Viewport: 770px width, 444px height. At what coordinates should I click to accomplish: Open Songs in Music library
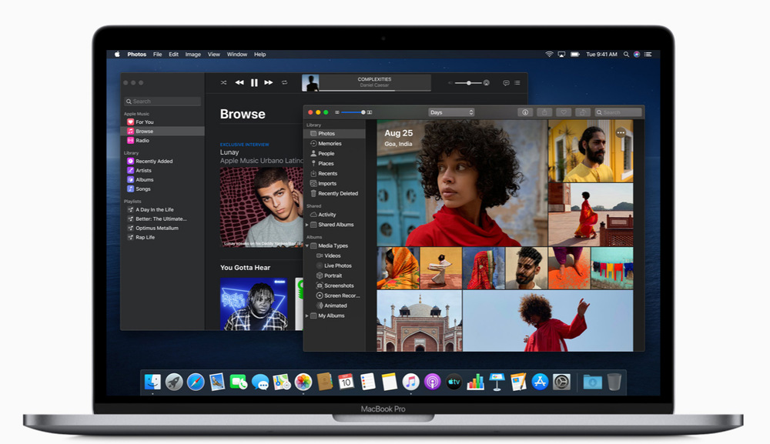click(162, 189)
